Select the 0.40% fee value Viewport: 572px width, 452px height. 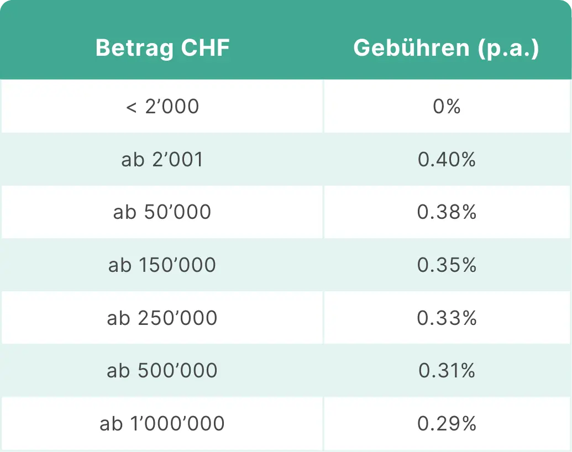point(447,160)
